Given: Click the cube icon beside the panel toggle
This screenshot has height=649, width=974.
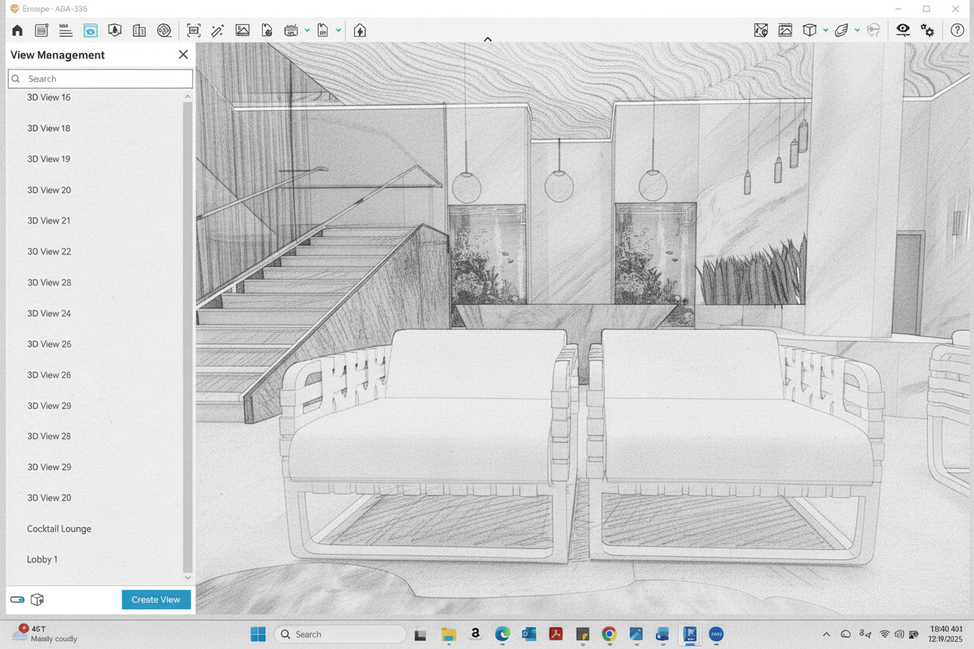Looking at the screenshot, I should (x=37, y=600).
